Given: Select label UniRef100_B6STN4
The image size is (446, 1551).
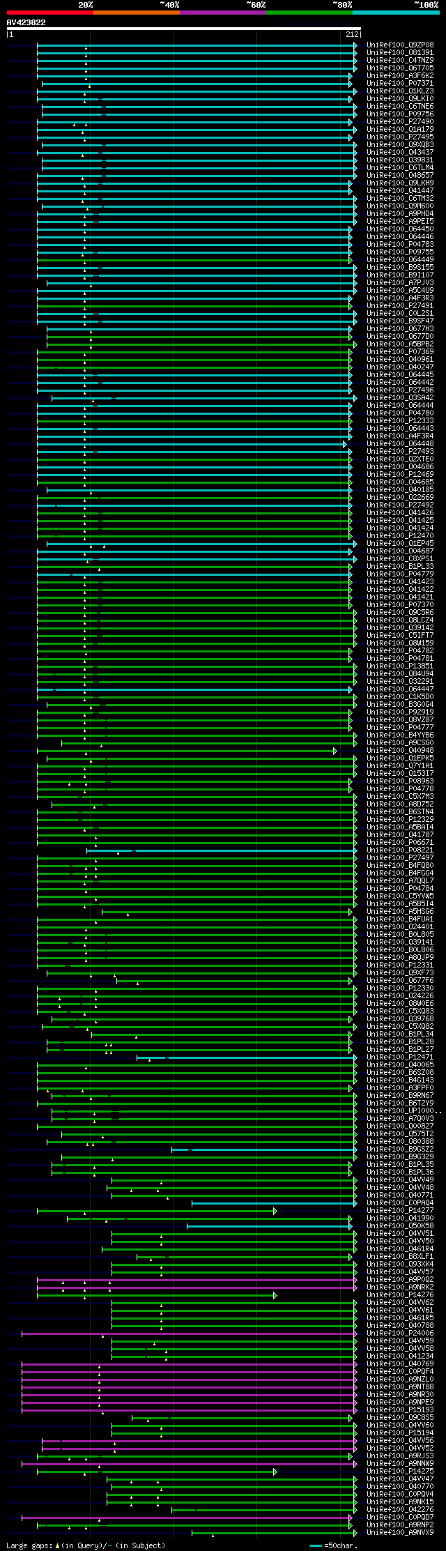Looking at the screenshot, I should (400, 812).
